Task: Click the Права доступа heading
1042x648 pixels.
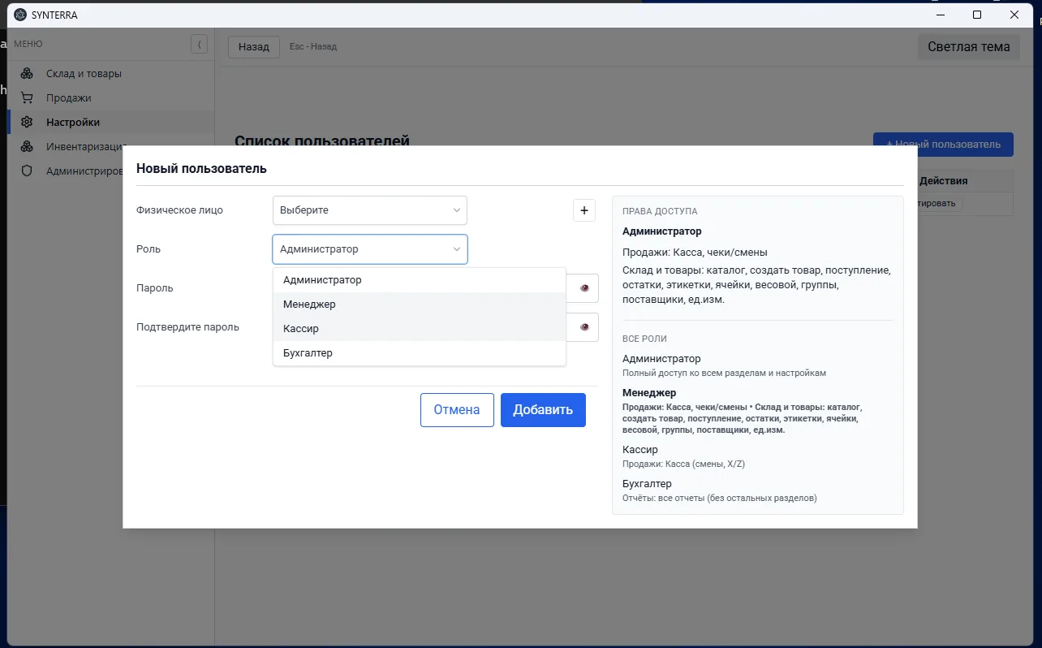Action: (660, 211)
